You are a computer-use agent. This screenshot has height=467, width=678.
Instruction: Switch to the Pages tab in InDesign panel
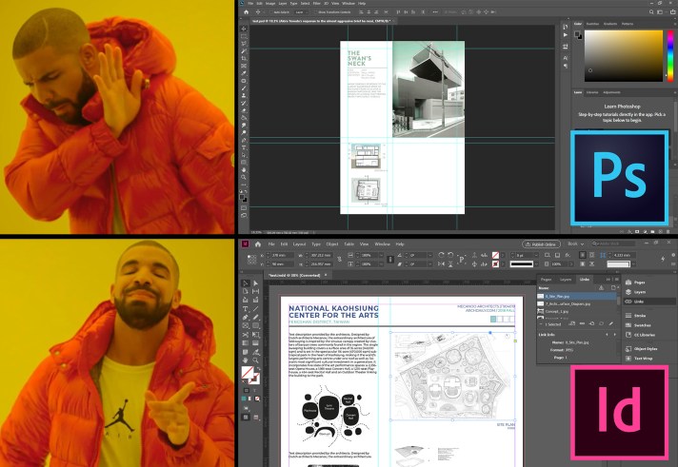(x=547, y=280)
